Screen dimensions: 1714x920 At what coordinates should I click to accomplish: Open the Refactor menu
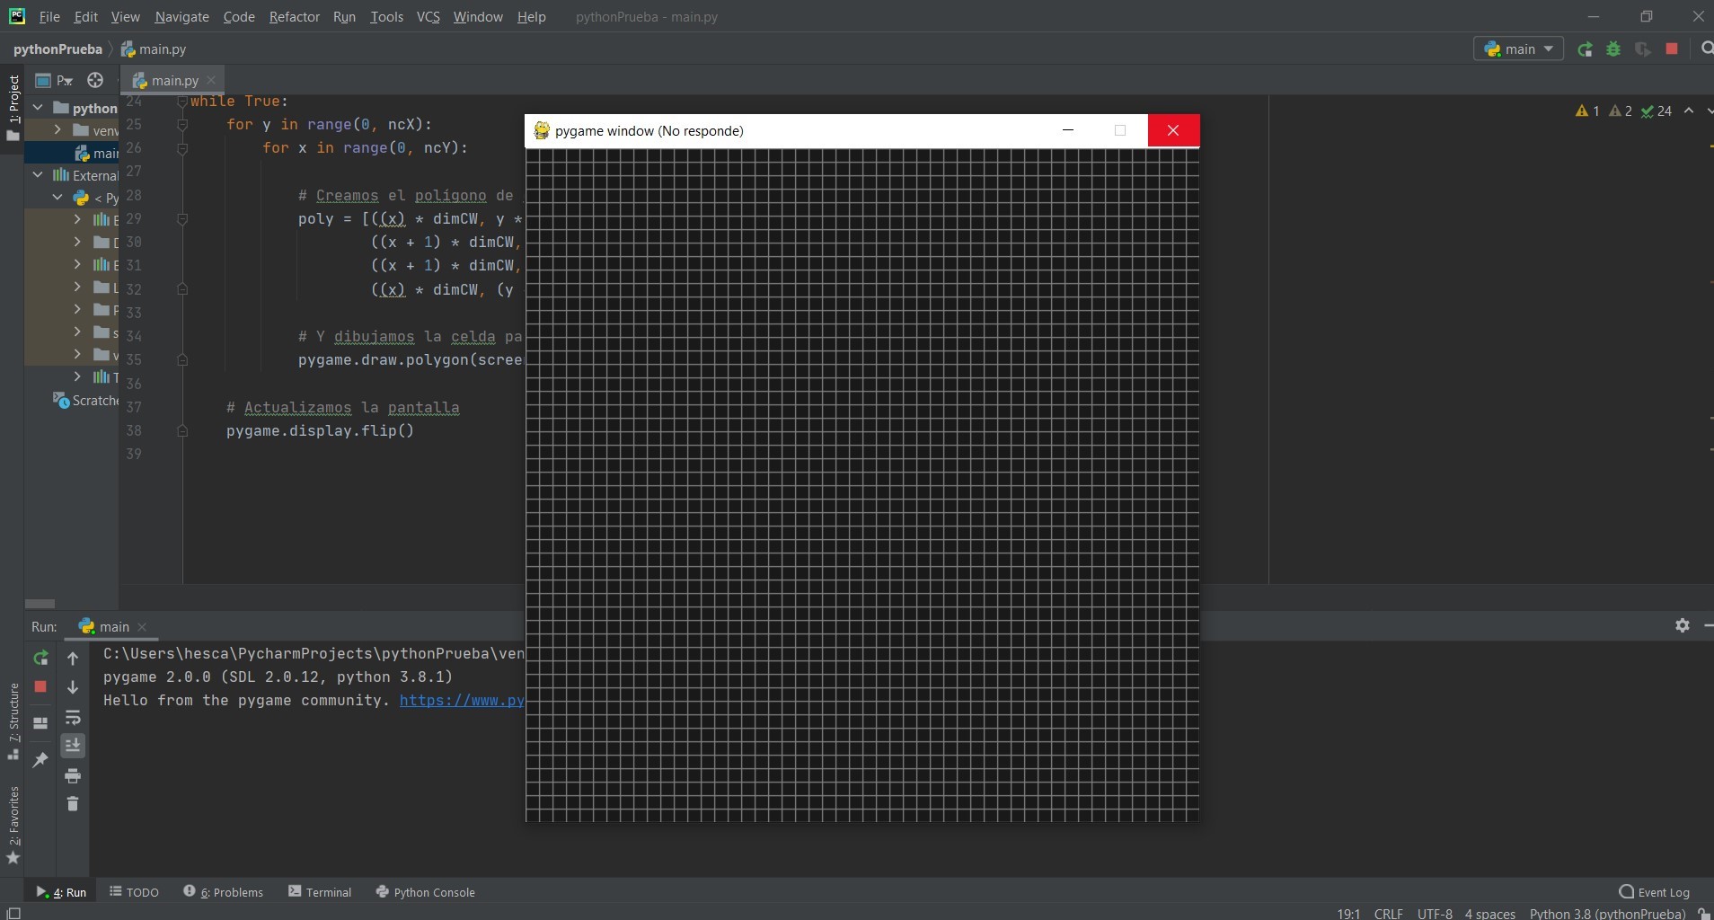coord(294,16)
